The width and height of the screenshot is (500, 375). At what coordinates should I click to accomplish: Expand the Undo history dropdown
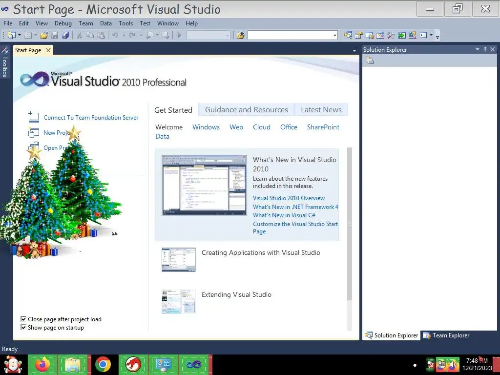[124, 35]
